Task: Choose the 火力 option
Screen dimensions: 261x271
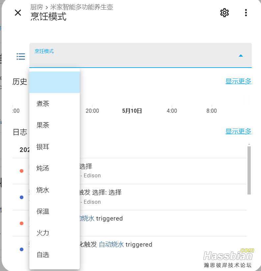Action: tap(43, 233)
